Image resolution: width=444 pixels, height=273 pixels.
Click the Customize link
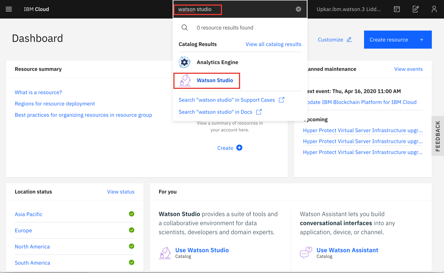coord(330,40)
